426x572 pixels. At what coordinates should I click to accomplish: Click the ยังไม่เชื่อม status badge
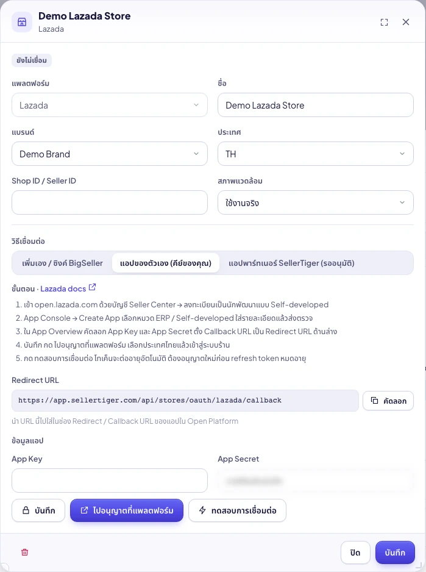tap(32, 60)
